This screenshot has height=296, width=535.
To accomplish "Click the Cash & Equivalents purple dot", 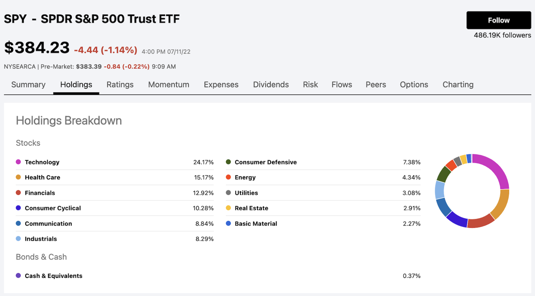I will [18, 276].
